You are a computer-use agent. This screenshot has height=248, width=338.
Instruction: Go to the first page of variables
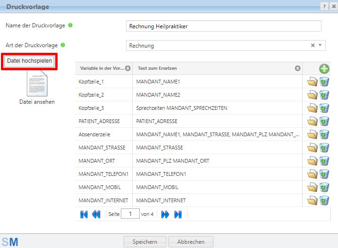point(84,215)
